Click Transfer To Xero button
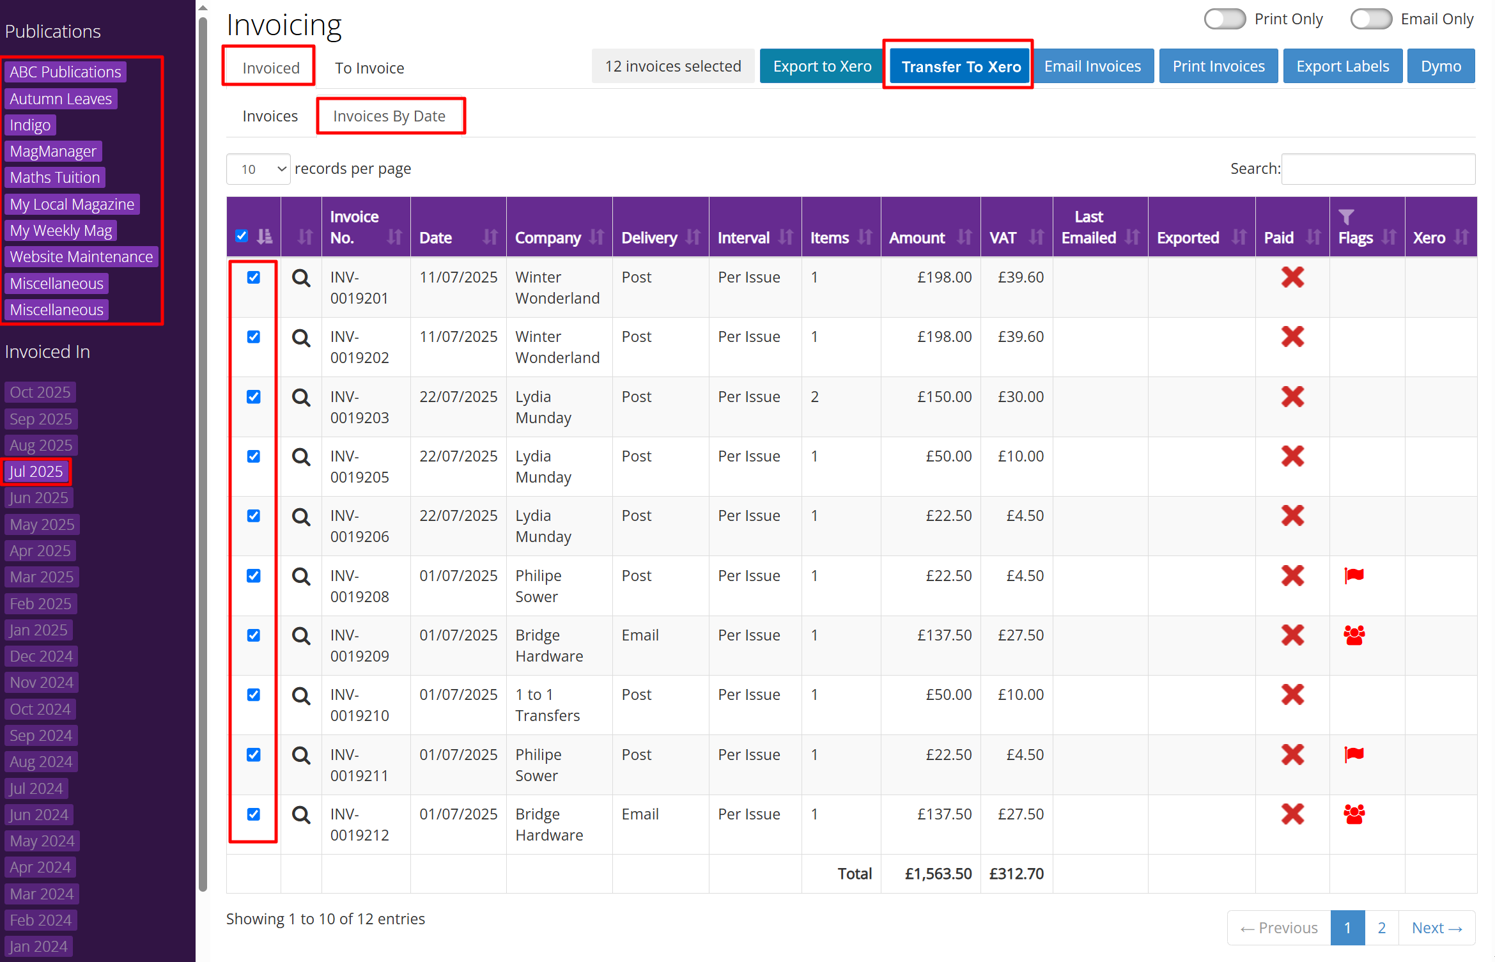The height and width of the screenshot is (962, 1495). point(961,66)
